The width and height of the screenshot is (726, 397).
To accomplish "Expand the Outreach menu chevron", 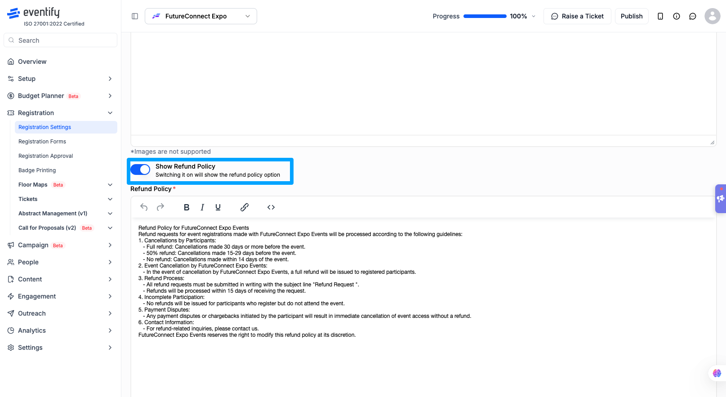I will click(110, 313).
